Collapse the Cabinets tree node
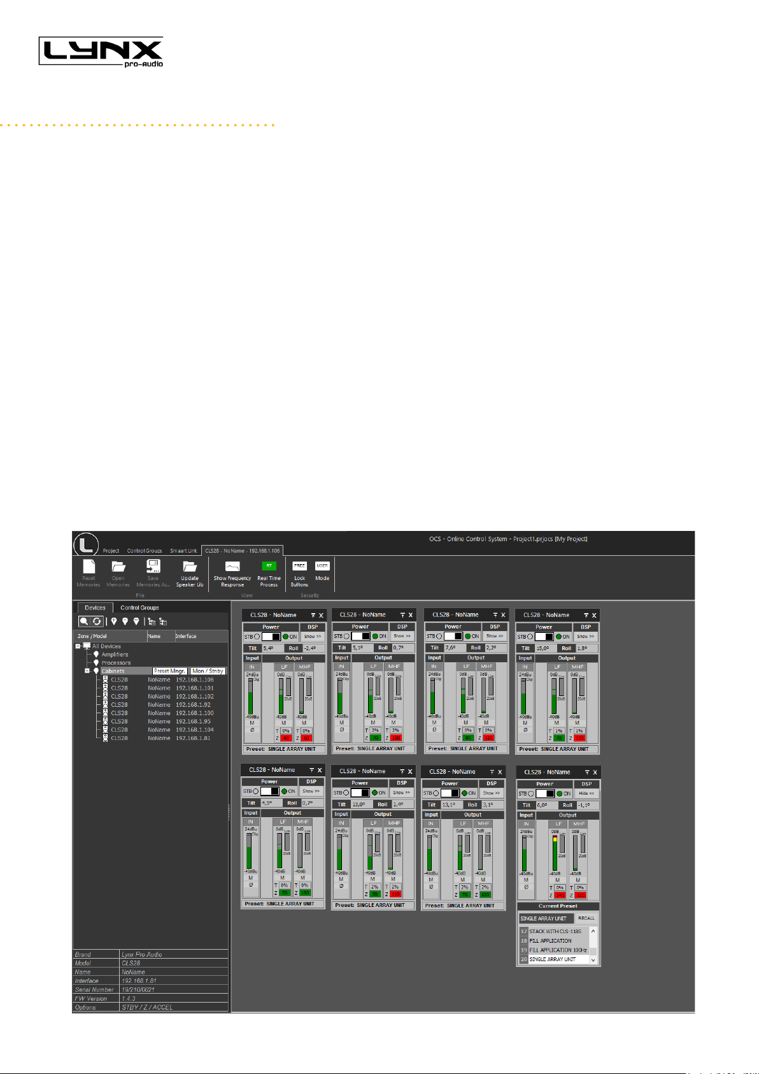This screenshot has width=759, height=1074. click(x=88, y=671)
